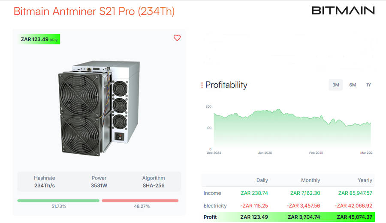Click the red 48.27% electricity bar
Viewport: 386px width, 223px height.
[140, 200]
